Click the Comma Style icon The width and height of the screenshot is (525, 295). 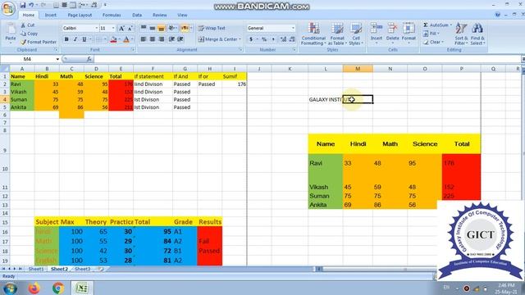pyautogui.click(x=273, y=39)
